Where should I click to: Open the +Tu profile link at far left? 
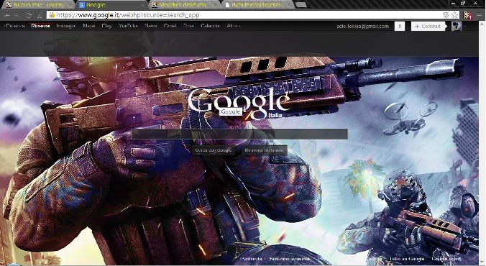tap(14, 26)
